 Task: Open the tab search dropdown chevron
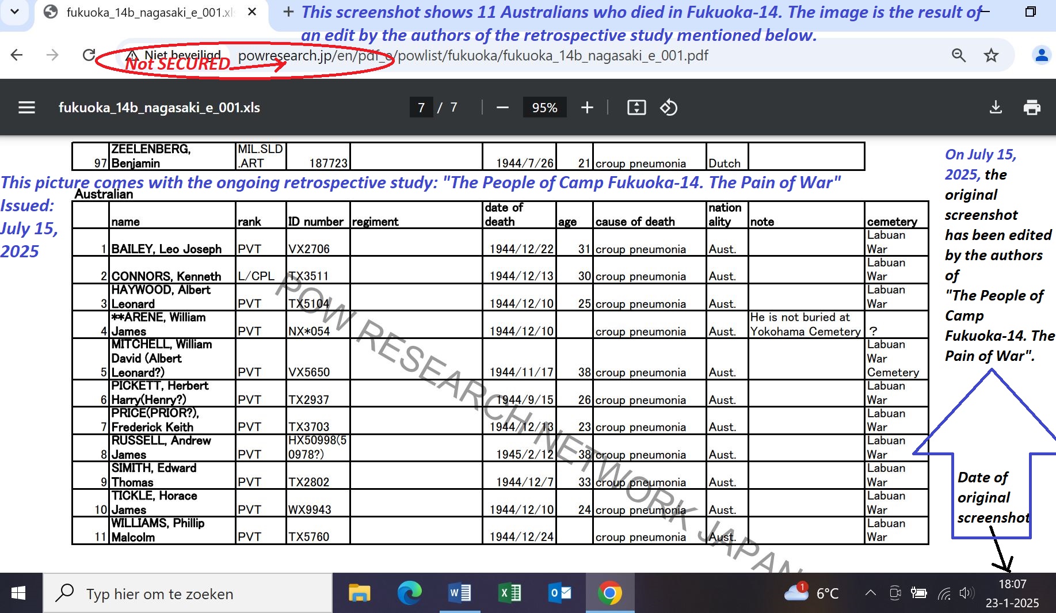(x=15, y=12)
